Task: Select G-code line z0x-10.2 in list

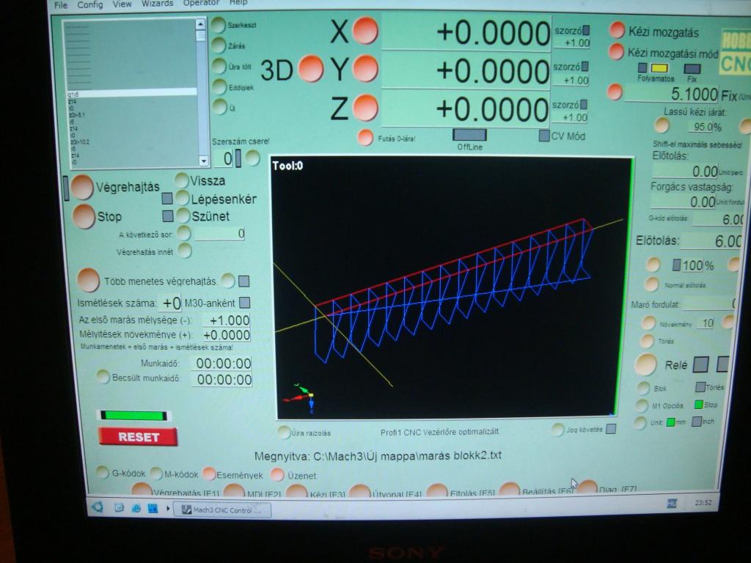Action: pos(79,142)
